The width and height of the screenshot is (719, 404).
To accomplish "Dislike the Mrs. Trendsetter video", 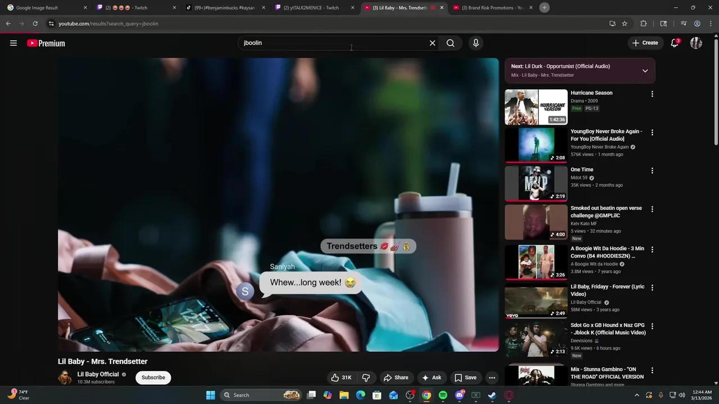I will click(x=366, y=378).
